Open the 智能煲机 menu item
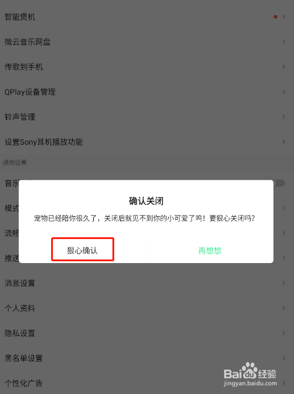This screenshot has height=394, width=294. pyautogui.click(x=147, y=17)
